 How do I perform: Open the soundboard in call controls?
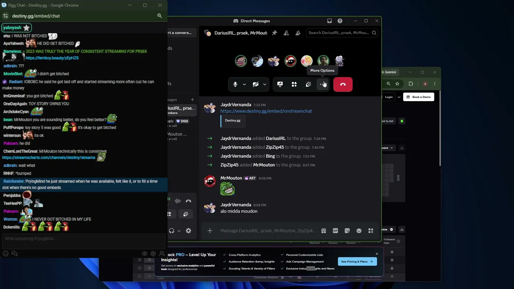(x=308, y=84)
